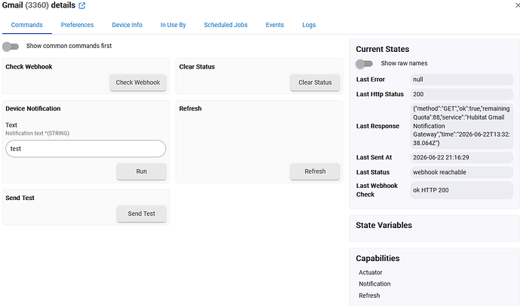
Task: Click the 'Gmail (3360) details' title text
Action: pos(38,5)
